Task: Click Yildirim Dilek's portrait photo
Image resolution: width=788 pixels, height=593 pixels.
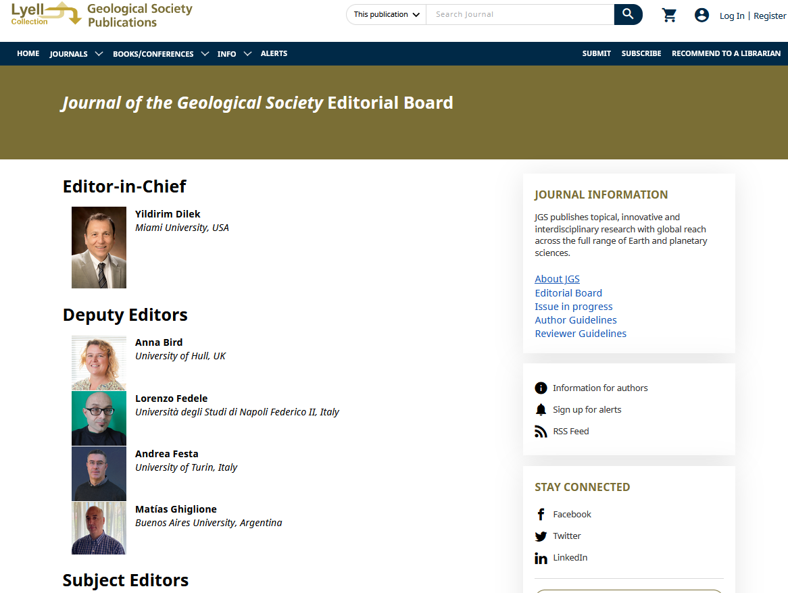Action: point(99,247)
